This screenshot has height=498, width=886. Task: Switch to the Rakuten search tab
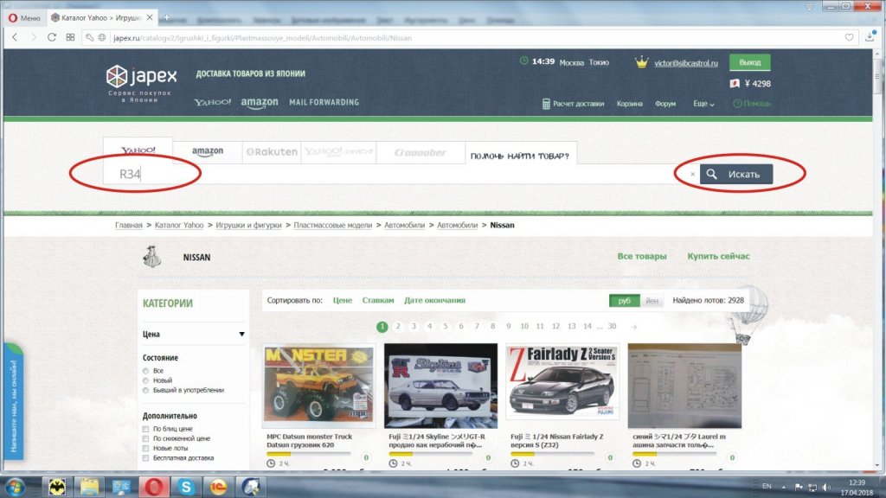272,151
